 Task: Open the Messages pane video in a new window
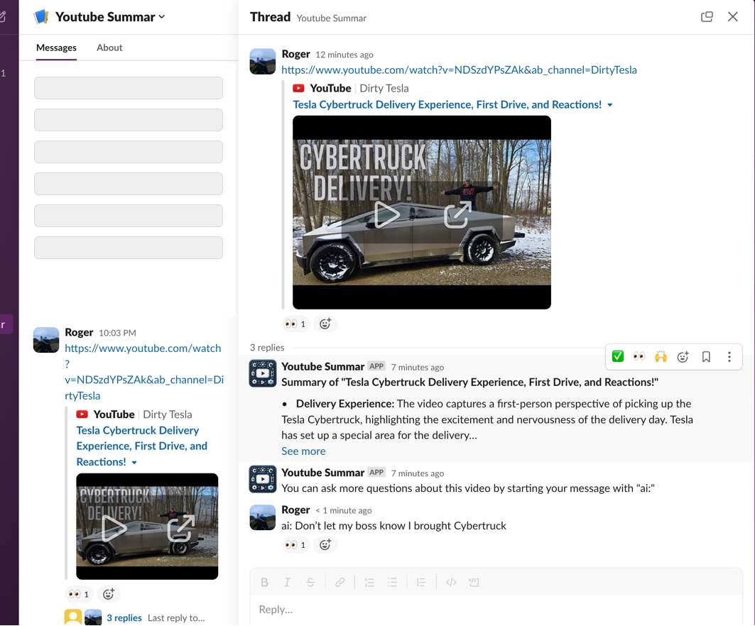coord(181,528)
